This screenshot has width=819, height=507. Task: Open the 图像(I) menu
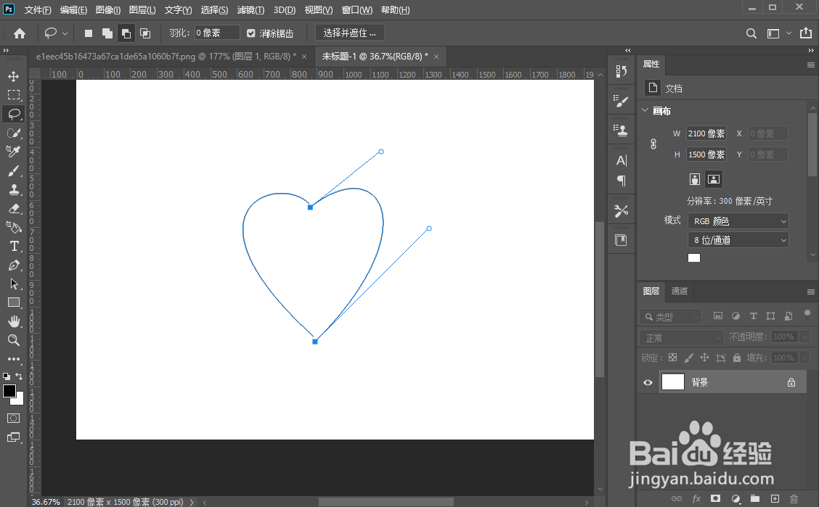[108, 10]
